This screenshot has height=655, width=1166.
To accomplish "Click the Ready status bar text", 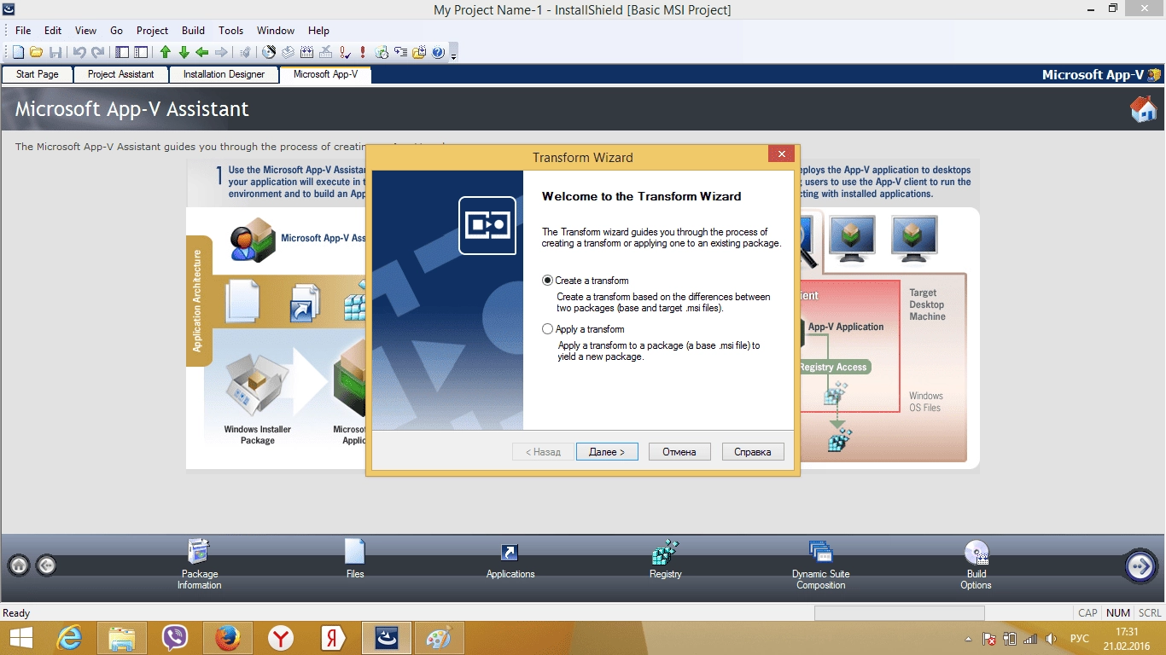I will pos(16,613).
